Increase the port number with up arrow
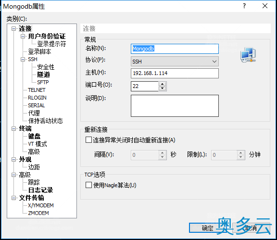The image size is (277, 240). pyautogui.click(x=163, y=84)
